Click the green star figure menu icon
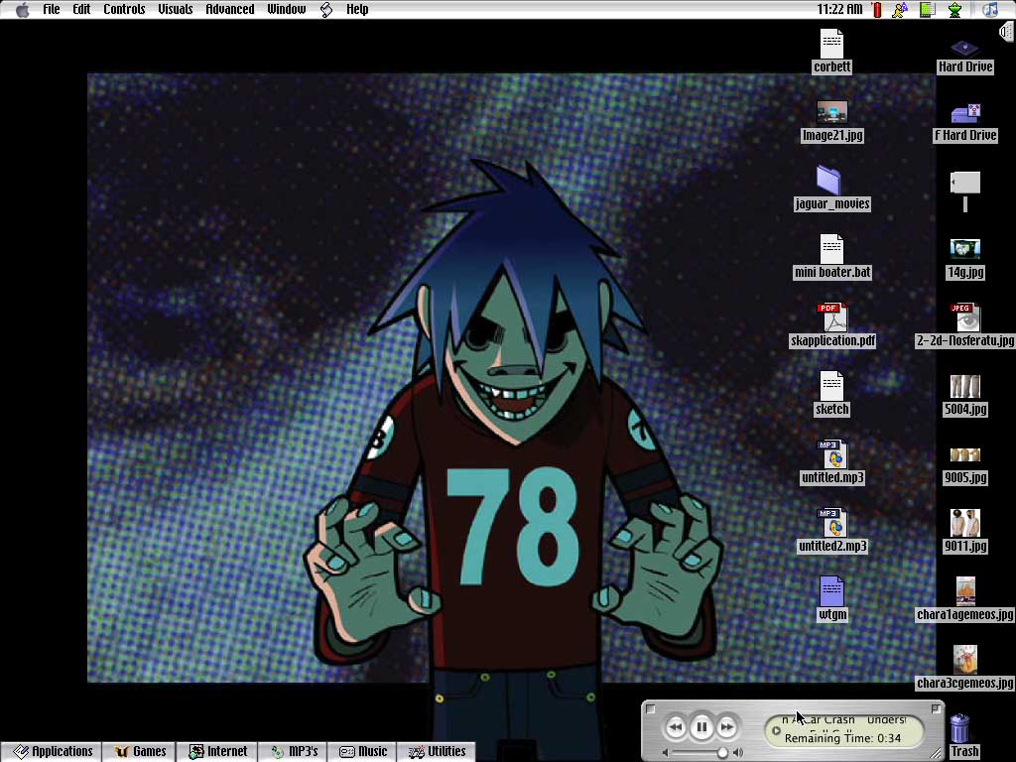Image resolution: width=1016 pixels, height=762 pixels. pyautogui.click(x=955, y=10)
